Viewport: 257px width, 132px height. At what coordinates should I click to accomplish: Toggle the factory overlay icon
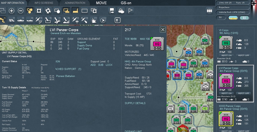click(75, 11)
